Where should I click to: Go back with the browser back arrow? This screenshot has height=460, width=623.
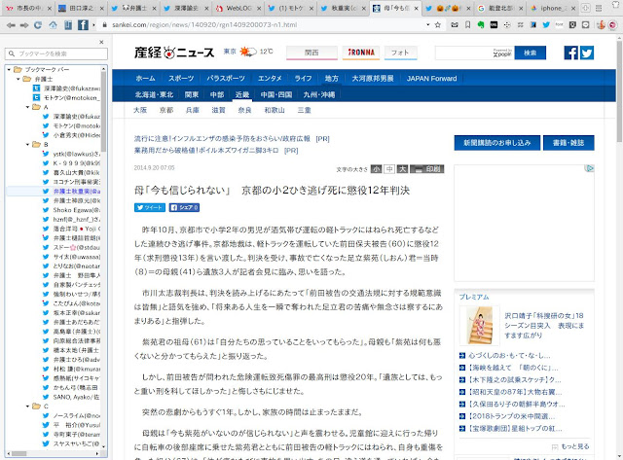click(x=11, y=25)
